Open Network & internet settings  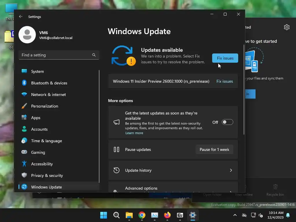[x=59, y=95]
